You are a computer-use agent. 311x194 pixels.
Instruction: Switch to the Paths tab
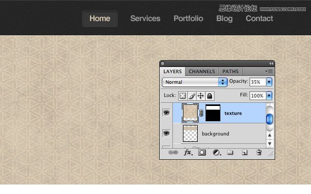point(230,71)
